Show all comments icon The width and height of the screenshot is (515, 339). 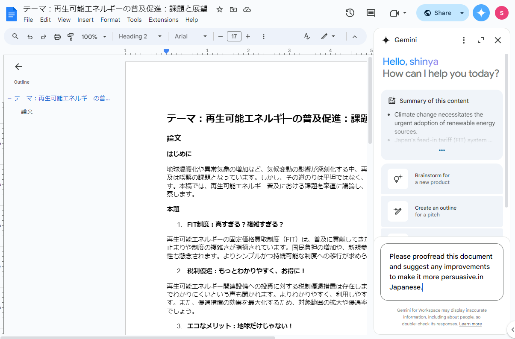pos(371,13)
